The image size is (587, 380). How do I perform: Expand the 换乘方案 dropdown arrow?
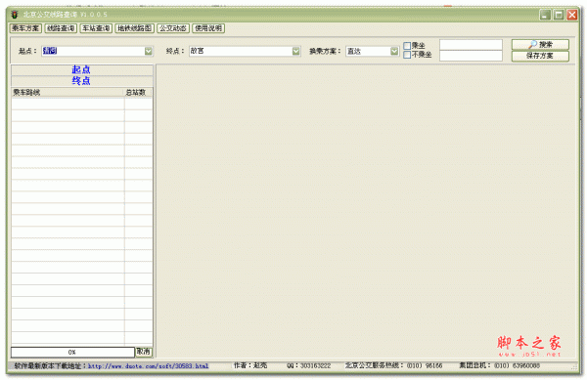point(394,51)
